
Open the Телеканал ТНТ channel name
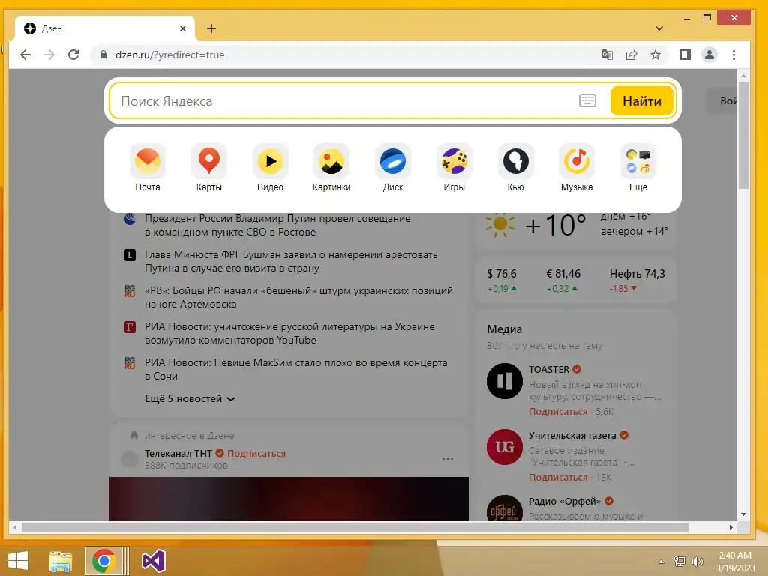[178, 454]
